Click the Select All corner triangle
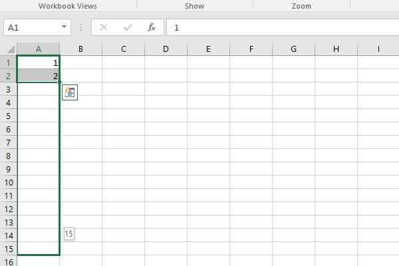Image resolution: width=399 pixels, height=266 pixels. [x=11, y=49]
